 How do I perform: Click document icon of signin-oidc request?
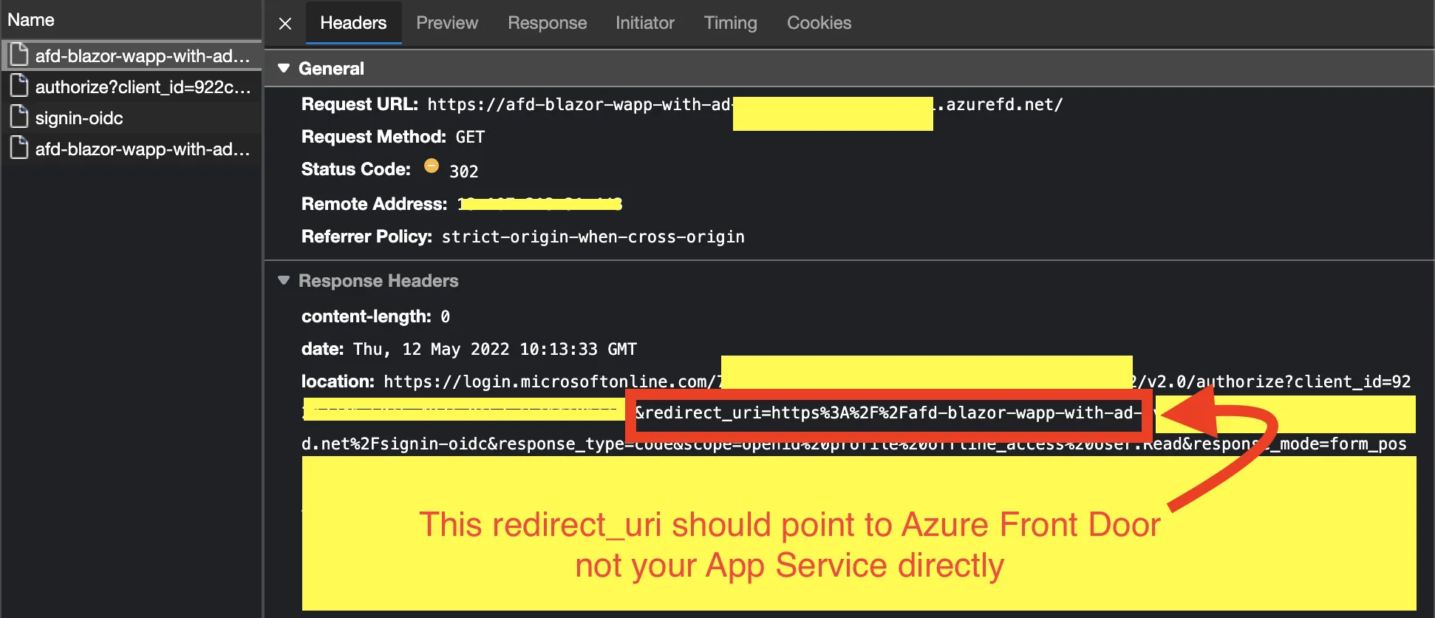(19, 117)
